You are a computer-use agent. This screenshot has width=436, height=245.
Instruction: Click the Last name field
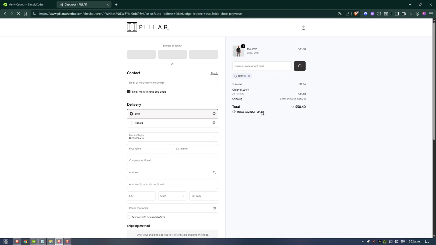(196, 149)
